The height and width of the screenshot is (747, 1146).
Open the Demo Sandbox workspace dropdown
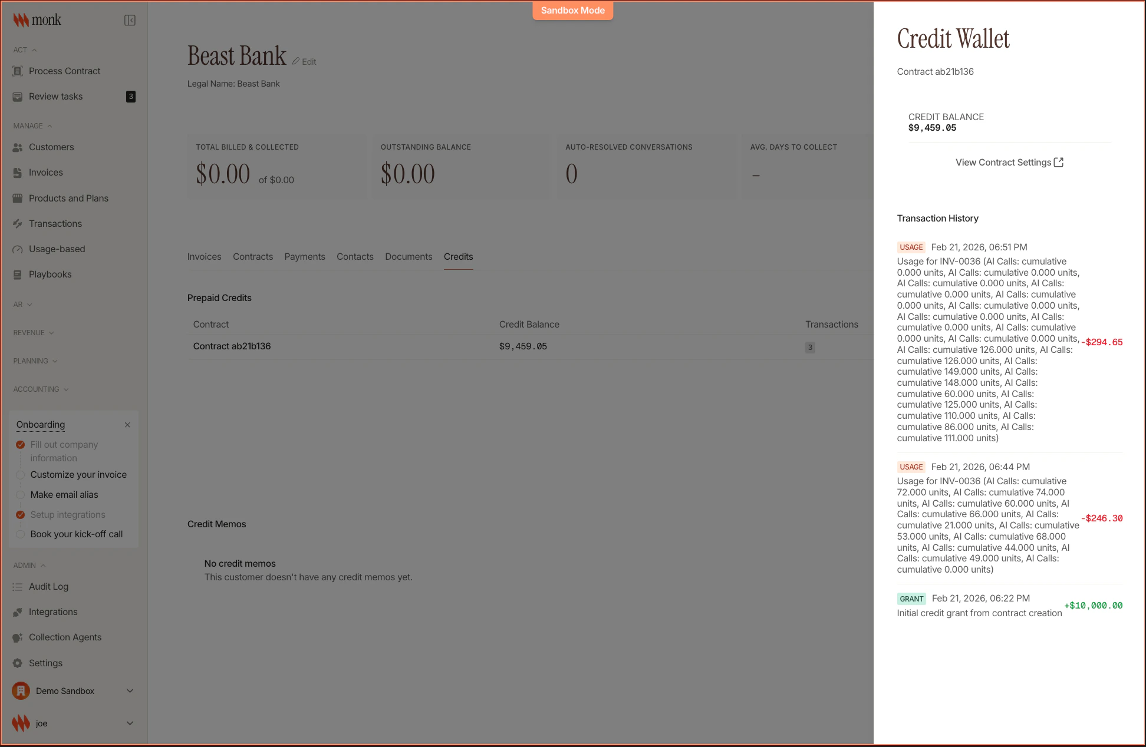(x=130, y=691)
